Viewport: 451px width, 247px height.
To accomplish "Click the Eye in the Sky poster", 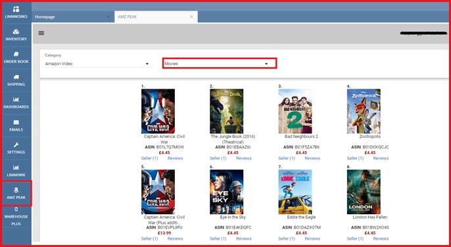I will point(226,192).
